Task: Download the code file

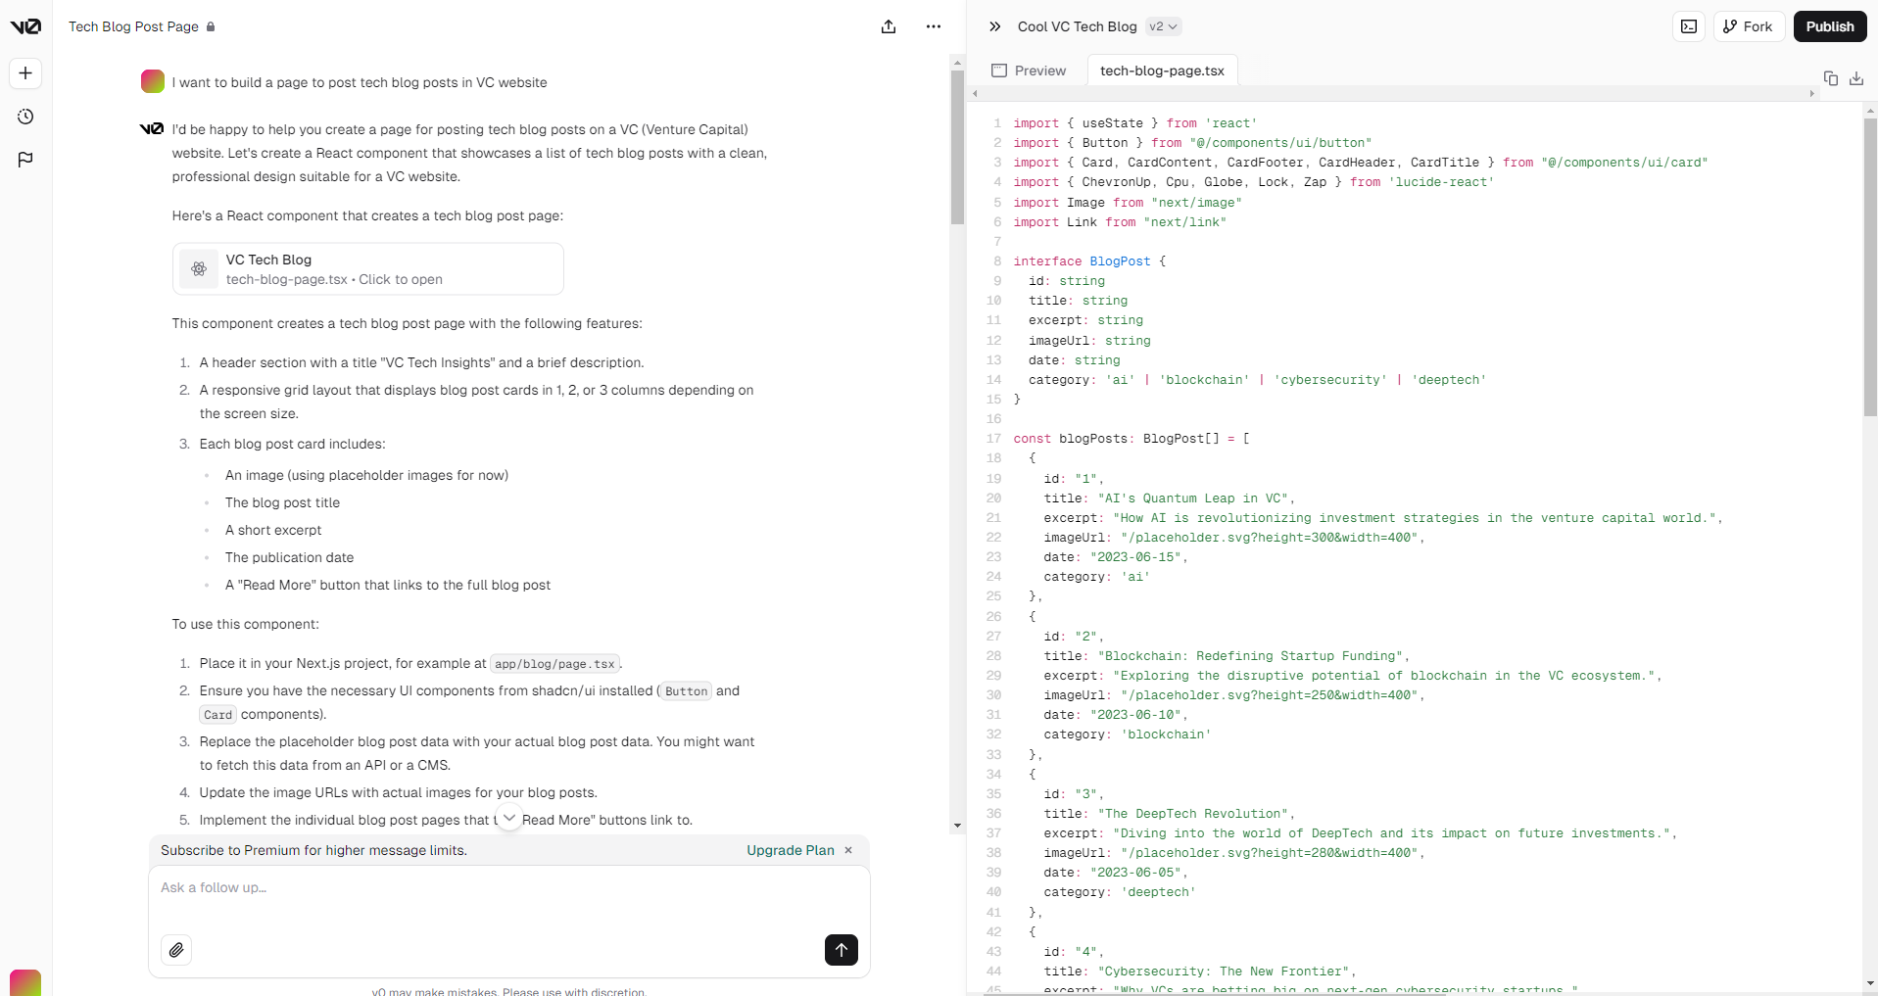Action: 1855,78
